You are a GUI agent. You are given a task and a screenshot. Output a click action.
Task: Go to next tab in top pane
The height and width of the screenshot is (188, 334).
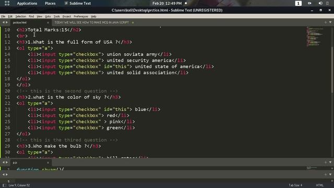pyautogui.click(x=7, y=22)
